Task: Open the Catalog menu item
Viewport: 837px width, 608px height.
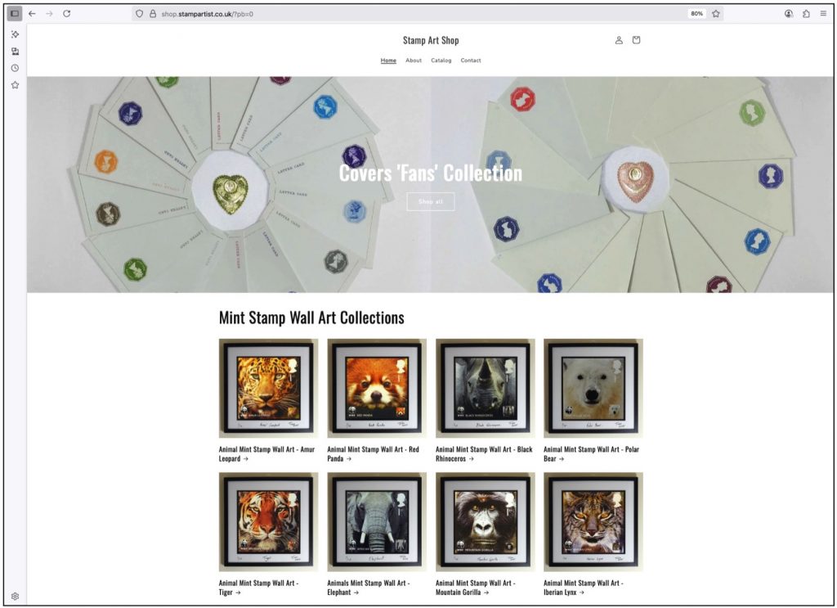Action: [x=441, y=61]
